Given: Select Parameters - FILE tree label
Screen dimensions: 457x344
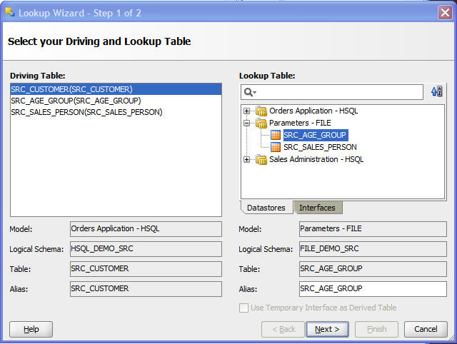Looking at the screenshot, I should tap(300, 123).
